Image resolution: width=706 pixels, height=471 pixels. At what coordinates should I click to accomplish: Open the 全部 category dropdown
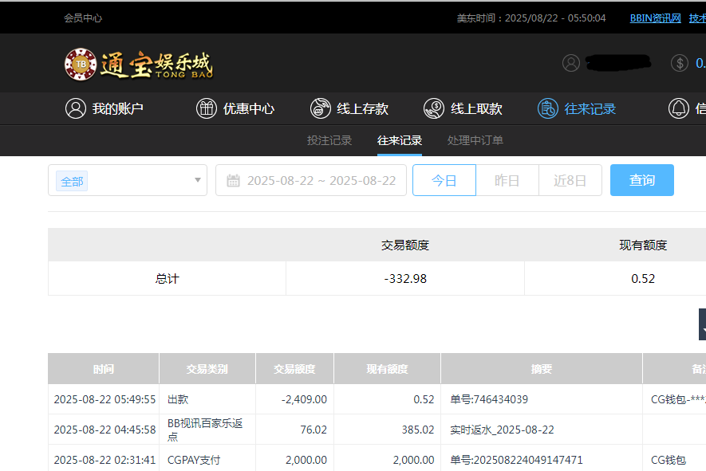point(128,180)
